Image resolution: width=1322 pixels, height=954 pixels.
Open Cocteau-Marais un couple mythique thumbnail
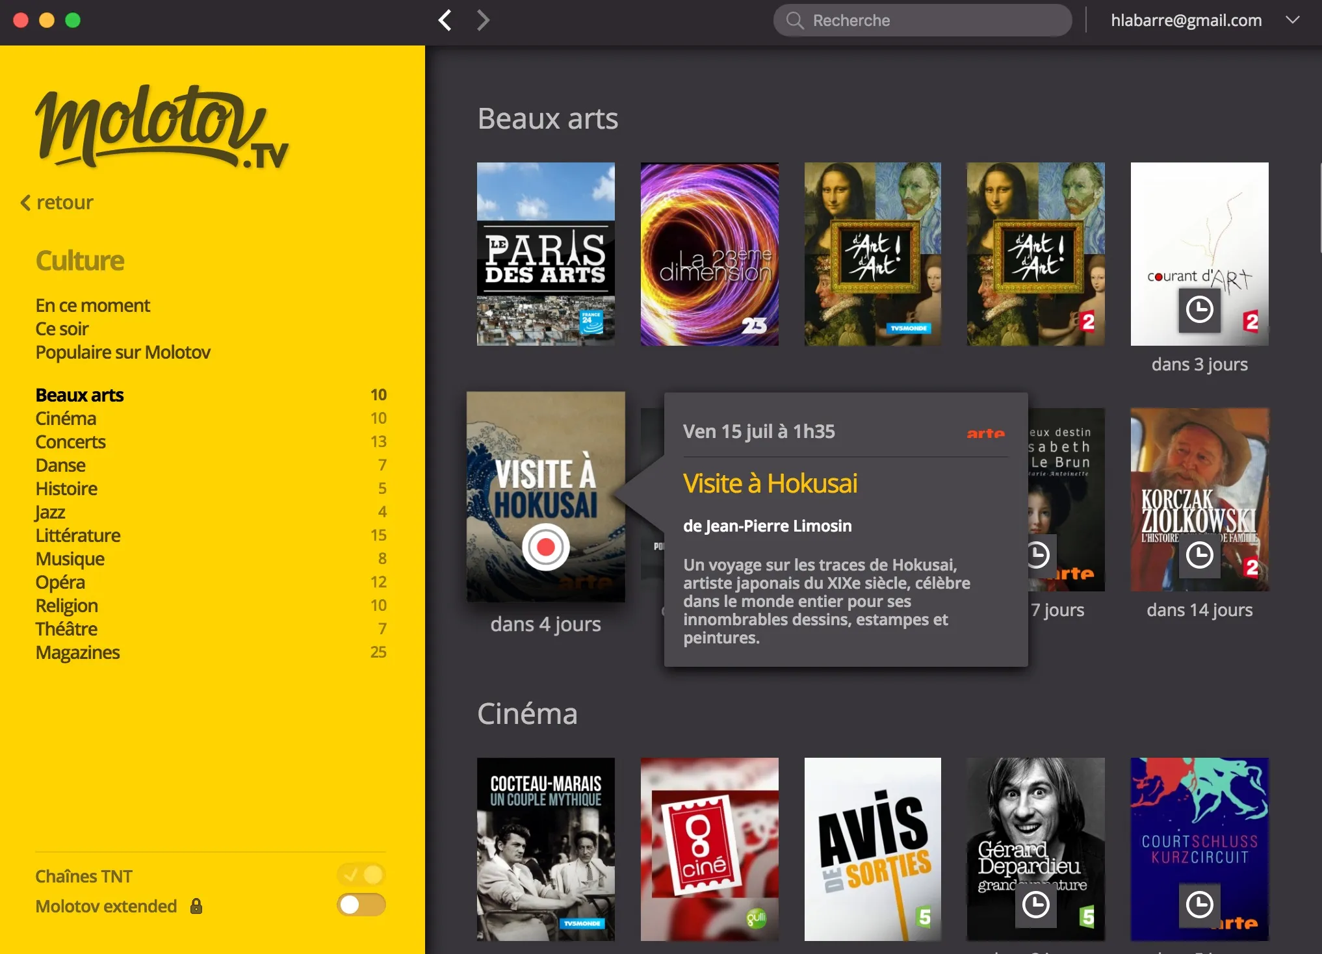tap(545, 849)
